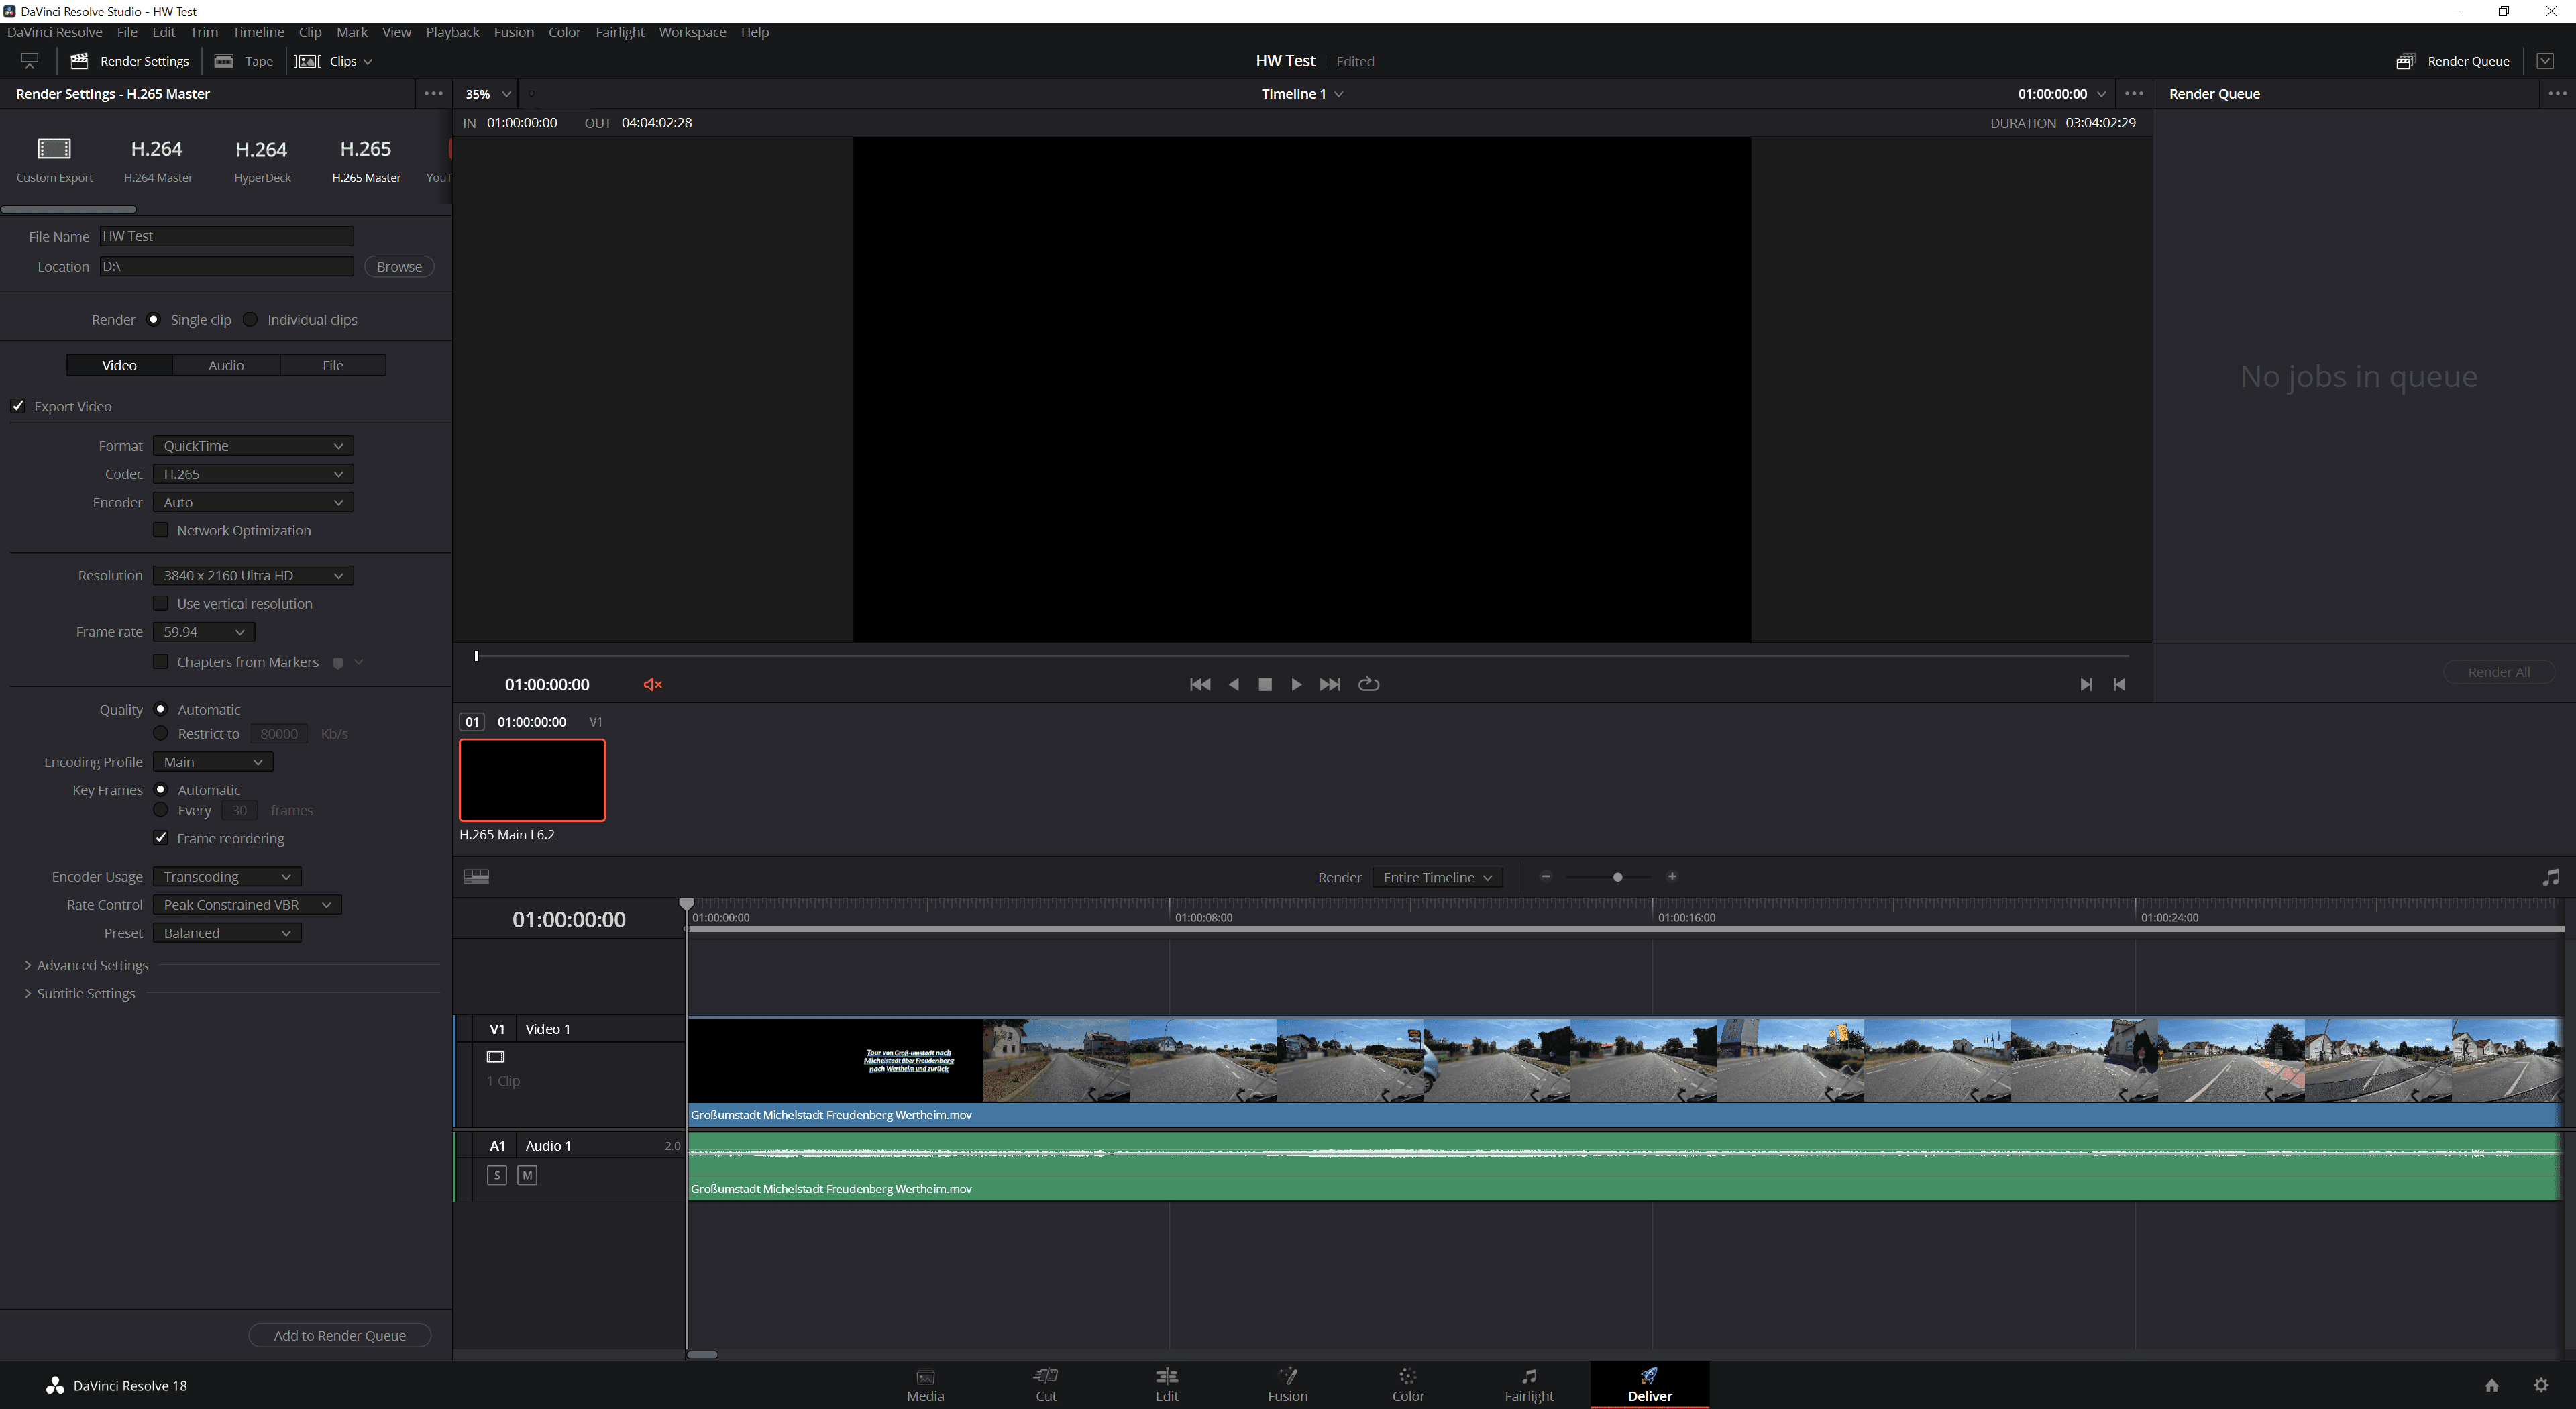Open the Resolution dropdown
2576x1409 pixels.
coord(253,575)
